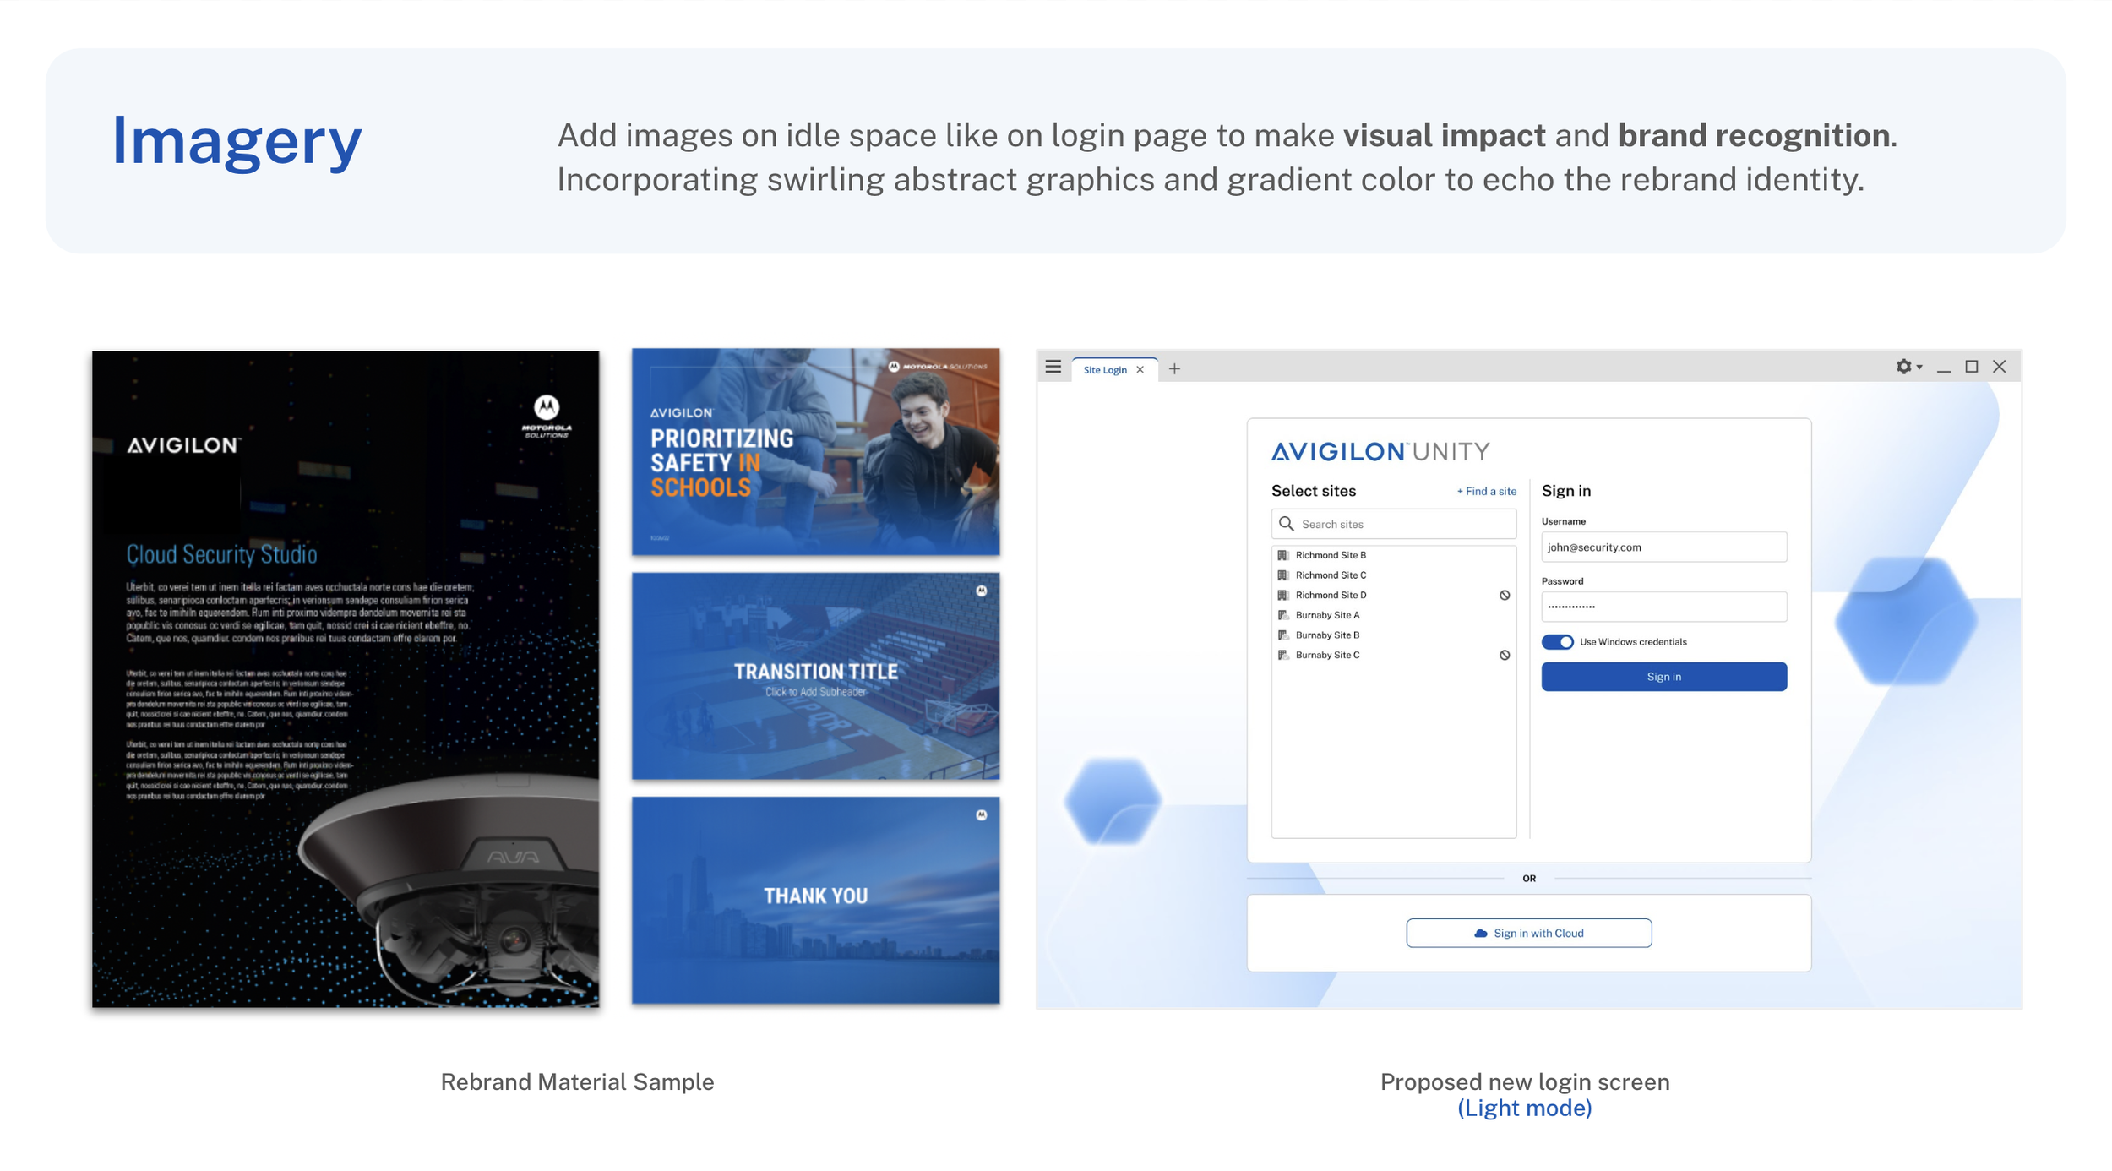This screenshot has height=1171, width=2112.
Task: Click the Username input field
Action: tap(1663, 547)
